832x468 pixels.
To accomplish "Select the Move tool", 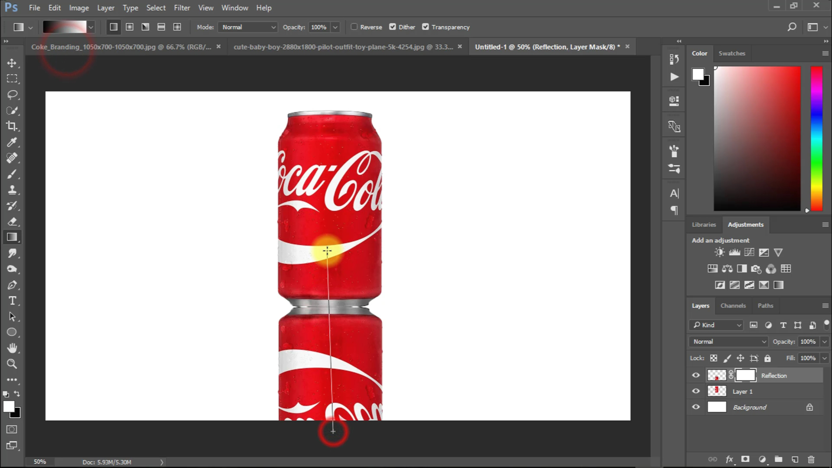I will pyautogui.click(x=12, y=63).
